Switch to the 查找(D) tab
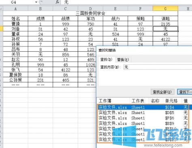 (106, 59)
